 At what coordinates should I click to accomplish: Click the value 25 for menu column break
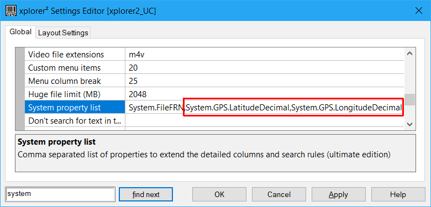tap(265, 81)
